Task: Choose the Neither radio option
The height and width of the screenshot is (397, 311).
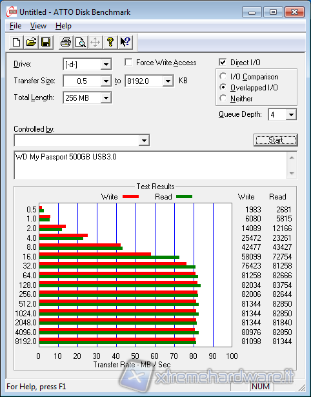Action: (x=223, y=98)
